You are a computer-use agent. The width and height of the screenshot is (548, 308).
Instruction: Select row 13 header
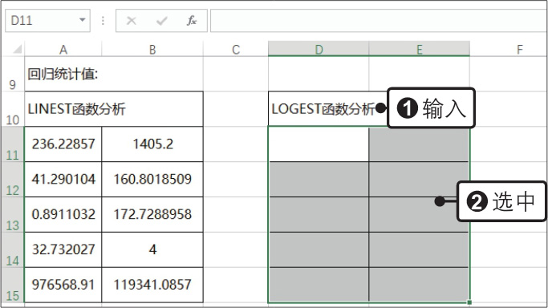(12, 215)
